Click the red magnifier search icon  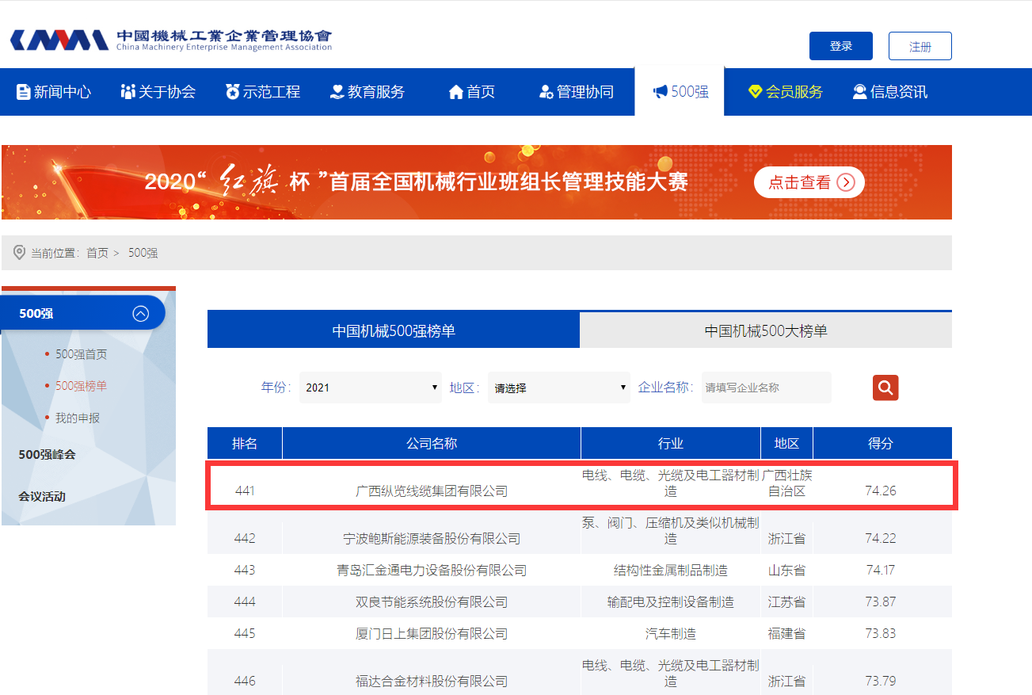pos(885,388)
